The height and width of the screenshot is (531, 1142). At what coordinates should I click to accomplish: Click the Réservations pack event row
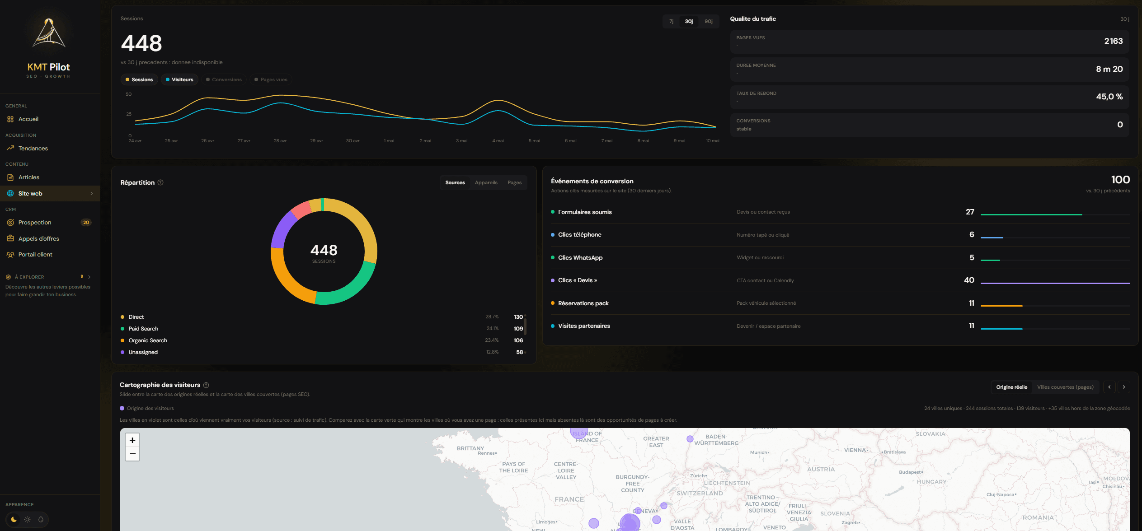[840, 303]
